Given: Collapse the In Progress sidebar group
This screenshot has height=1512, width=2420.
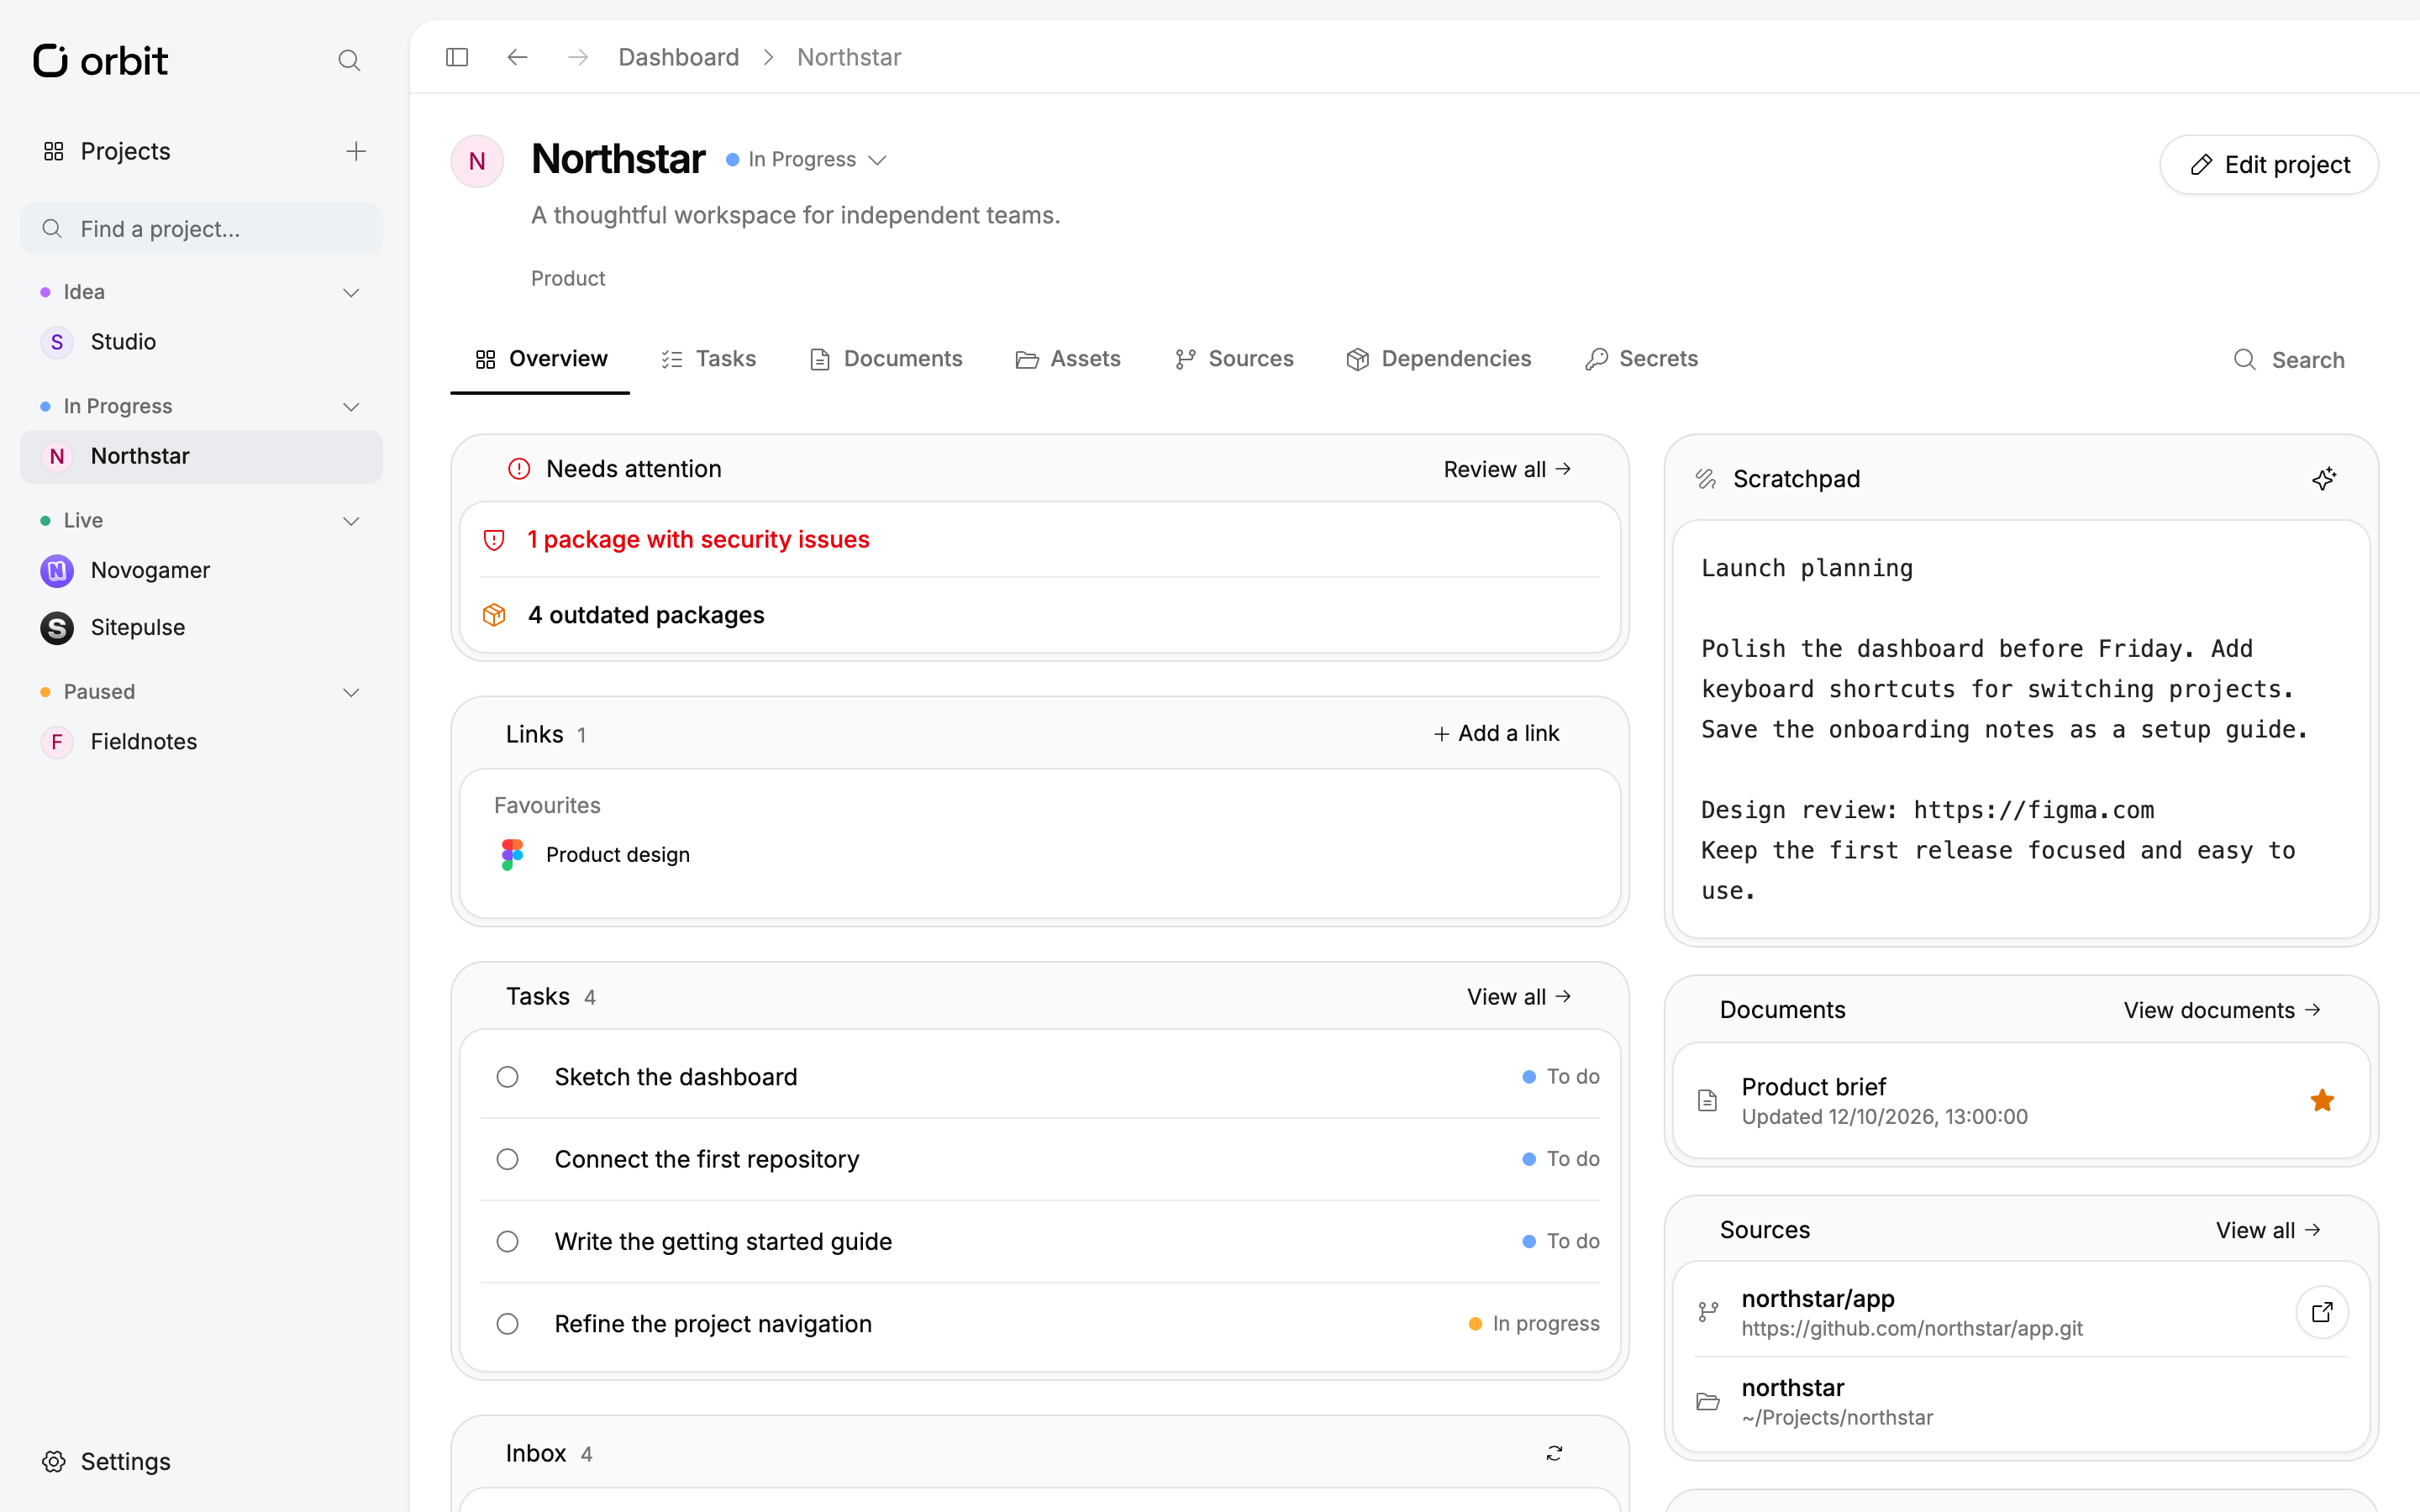Looking at the screenshot, I should click(x=351, y=407).
